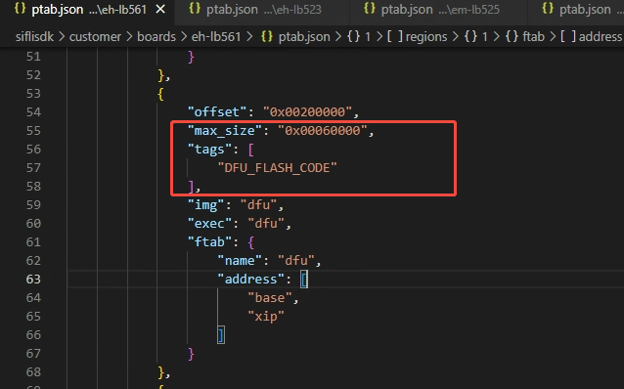
Task: Open customer folder in breadcrumbs
Action: [x=95, y=36]
